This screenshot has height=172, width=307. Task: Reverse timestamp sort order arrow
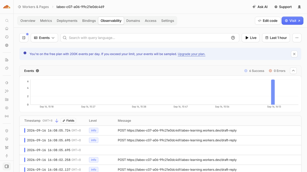point(57,121)
